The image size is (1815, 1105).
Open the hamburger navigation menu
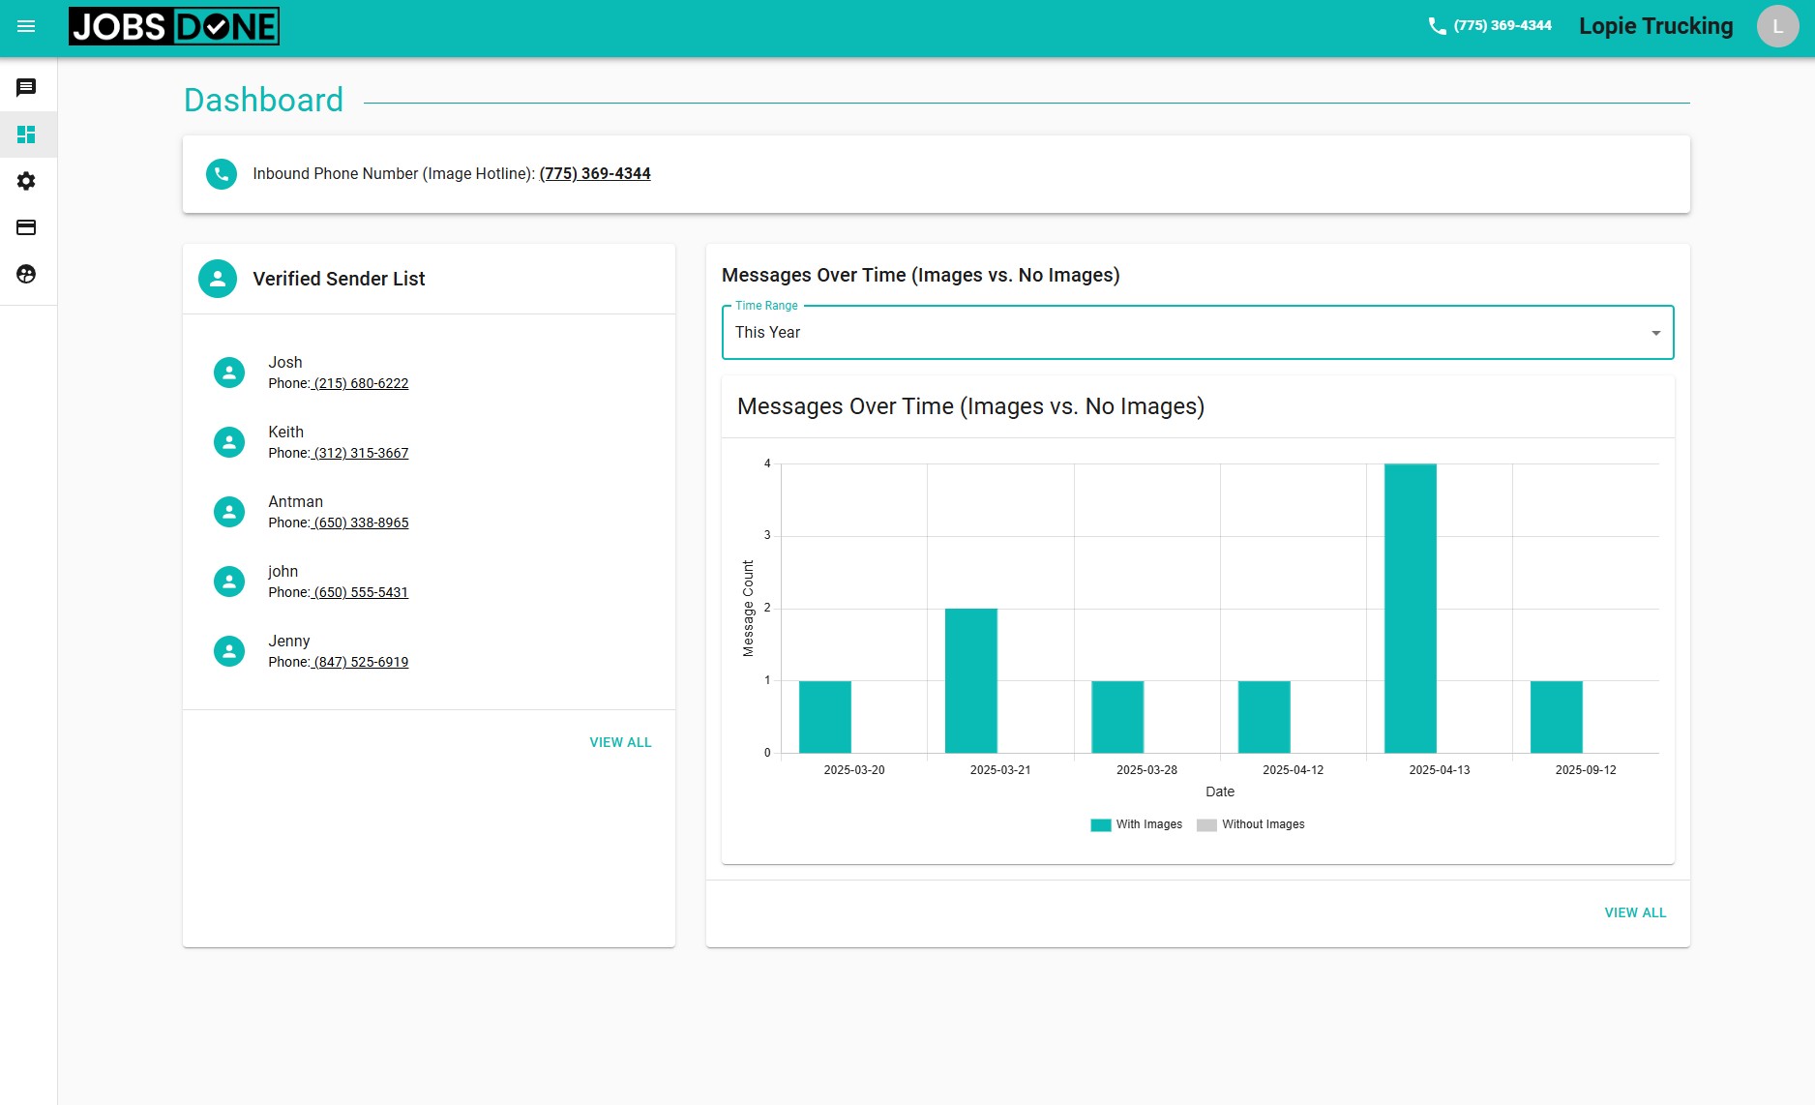pyautogui.click(x=26, y=26)
